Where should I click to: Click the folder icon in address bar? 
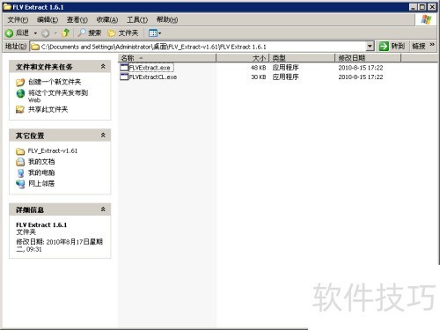point(35,47)
